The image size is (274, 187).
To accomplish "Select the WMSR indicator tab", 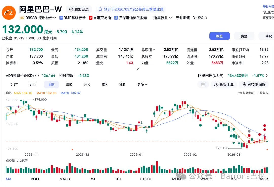I will point(206,179).
